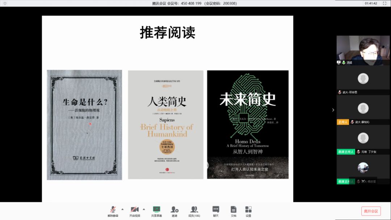Open the 聊天 chat panel
Image resolution: width=391 pixels, height=220 pixels.
tap(216, 211)
